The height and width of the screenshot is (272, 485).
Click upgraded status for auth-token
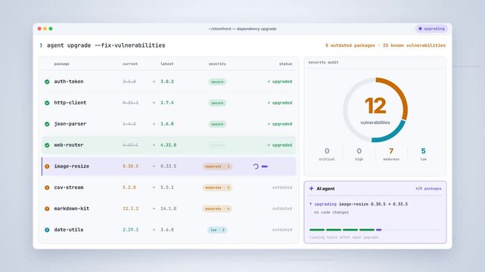(x=280, y=82)
